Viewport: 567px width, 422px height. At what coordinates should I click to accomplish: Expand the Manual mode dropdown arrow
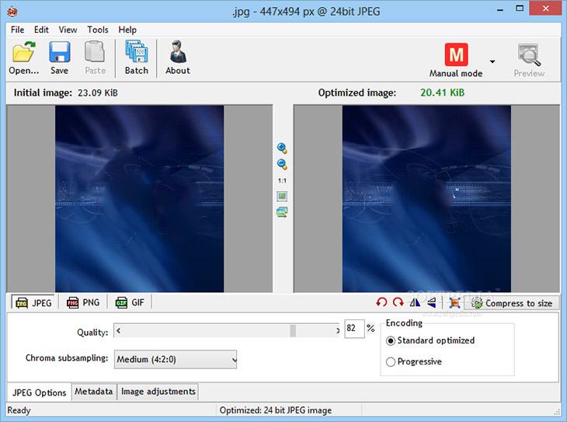(492, 62)
